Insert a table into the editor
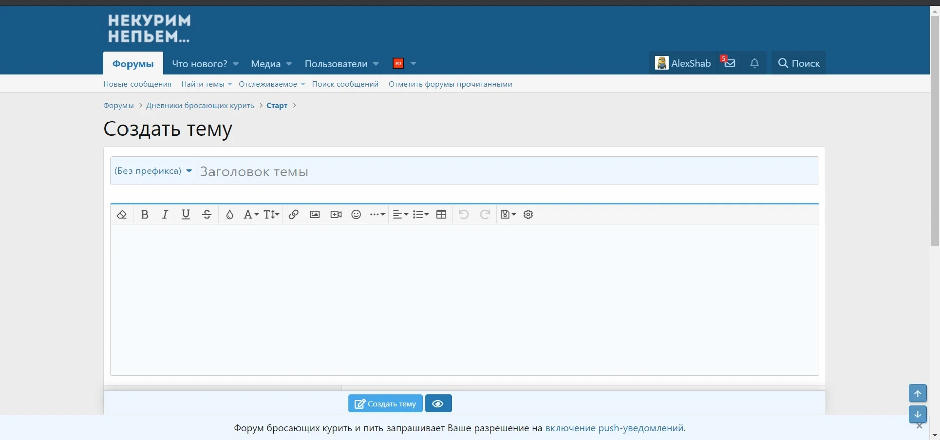The width and height of the screenshot is (940, 440). 441,215
